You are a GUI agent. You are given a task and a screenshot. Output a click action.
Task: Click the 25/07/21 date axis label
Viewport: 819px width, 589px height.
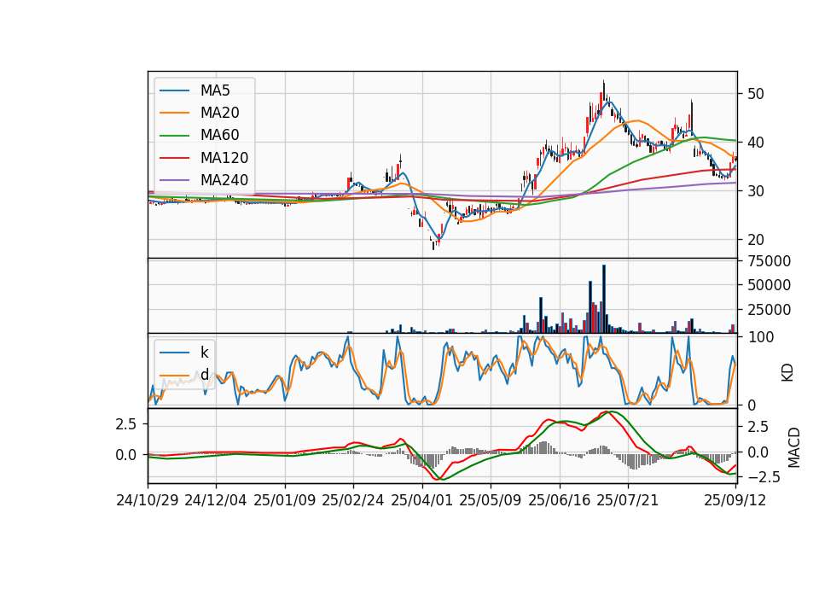(x=628, y=501)
